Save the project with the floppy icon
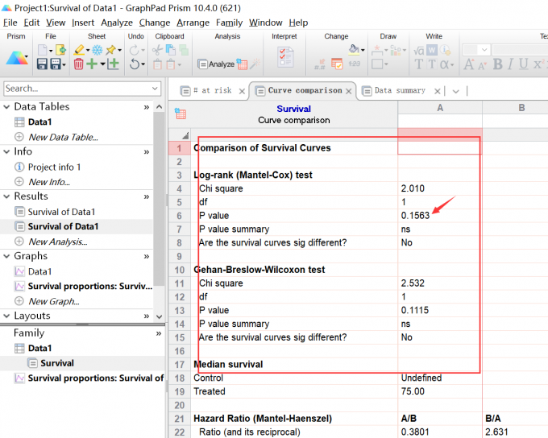The height and width of the screenshot is (438, 548). (42, 64)
